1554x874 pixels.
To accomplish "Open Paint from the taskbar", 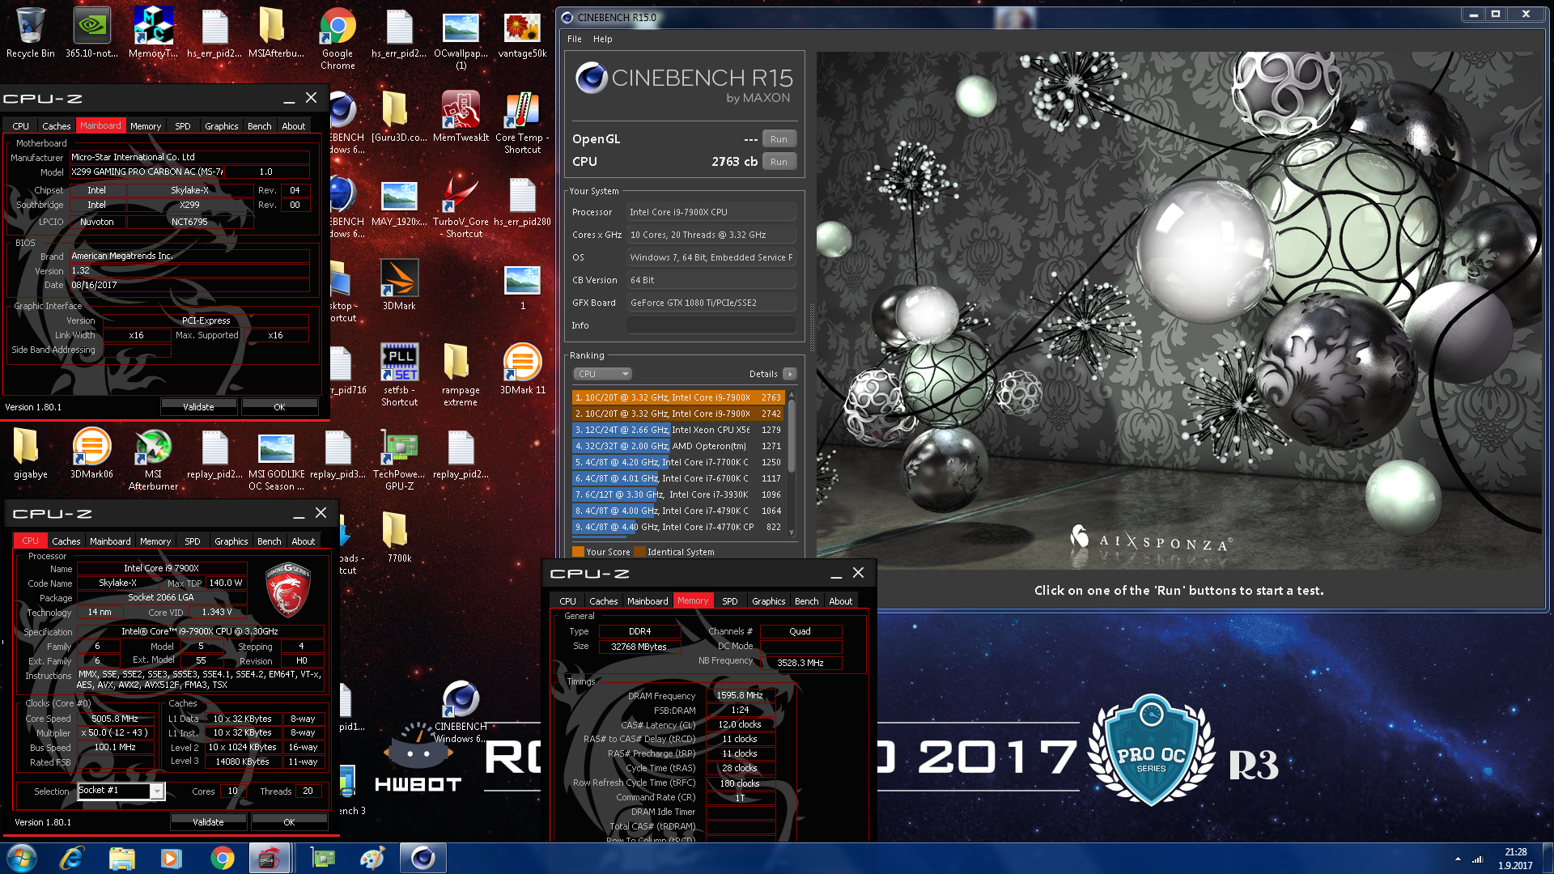I will (373, 858).
